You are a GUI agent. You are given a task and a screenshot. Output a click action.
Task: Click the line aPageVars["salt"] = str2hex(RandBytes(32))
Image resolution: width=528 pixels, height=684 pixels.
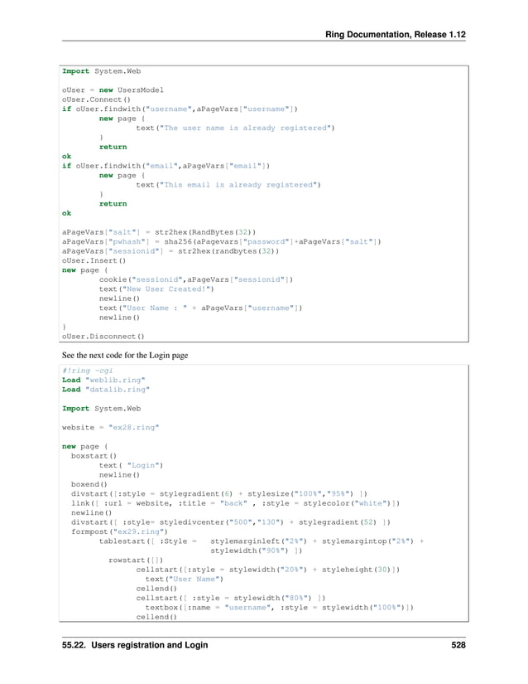click(x=159, y=232)
